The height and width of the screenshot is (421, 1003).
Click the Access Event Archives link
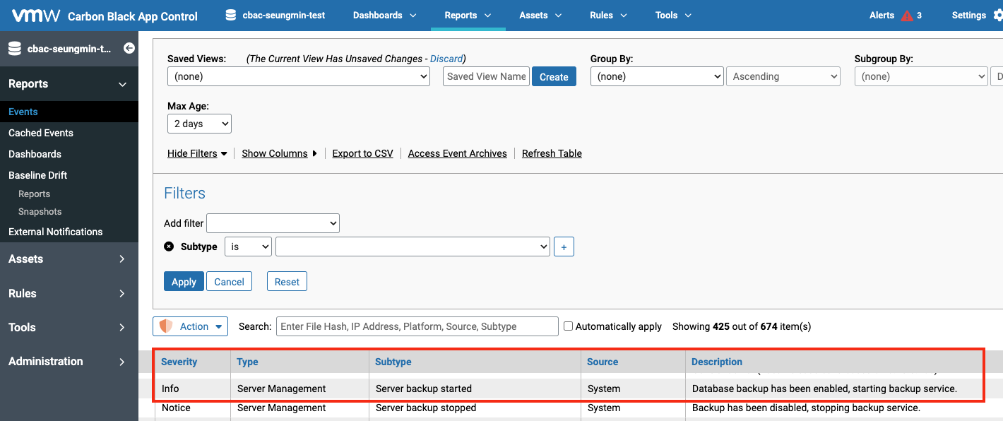point(458,153)
